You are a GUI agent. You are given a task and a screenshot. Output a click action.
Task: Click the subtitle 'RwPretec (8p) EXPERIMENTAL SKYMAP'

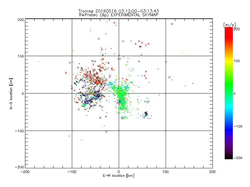click(119, 15)
